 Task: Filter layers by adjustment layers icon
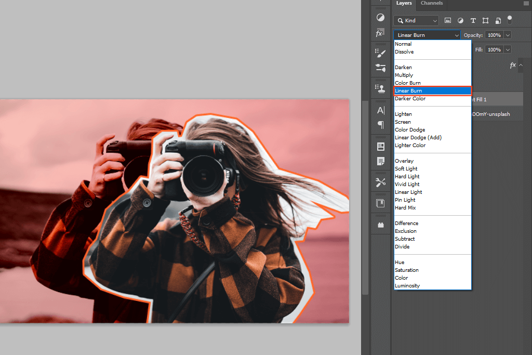pos(460,20)
